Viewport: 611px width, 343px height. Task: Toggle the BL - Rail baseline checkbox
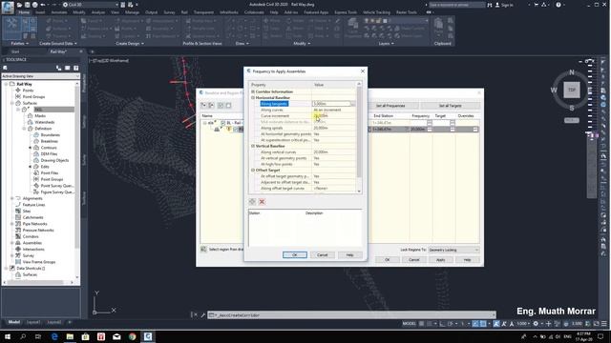(222, 123)
